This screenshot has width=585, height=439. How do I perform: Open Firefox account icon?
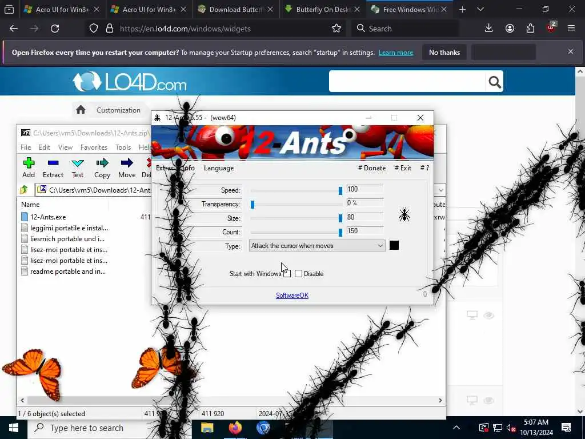pyautogui.click(x=510, y=29)
